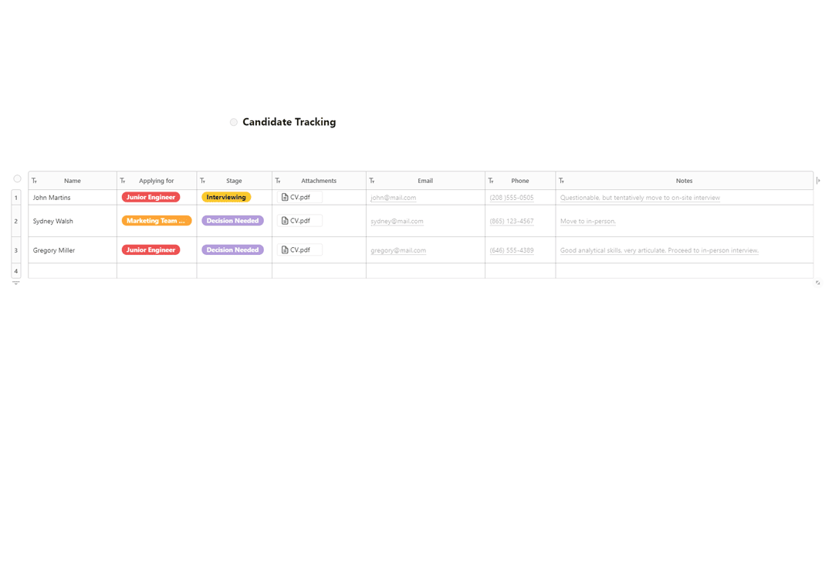Click the Applying for column header
This screenshot has height=587, width=832.
pos(157,181)
